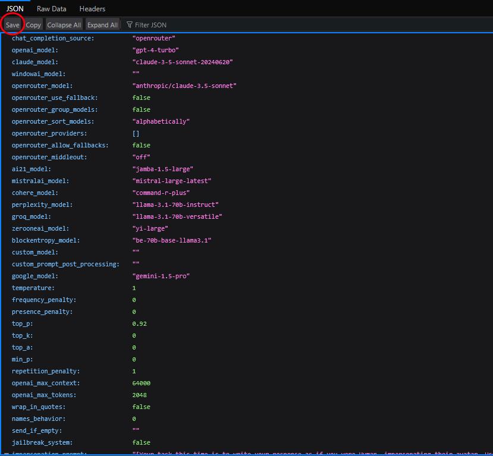Click the Save button
Screen dimensions: 493x456
click(x=12, y=25)
